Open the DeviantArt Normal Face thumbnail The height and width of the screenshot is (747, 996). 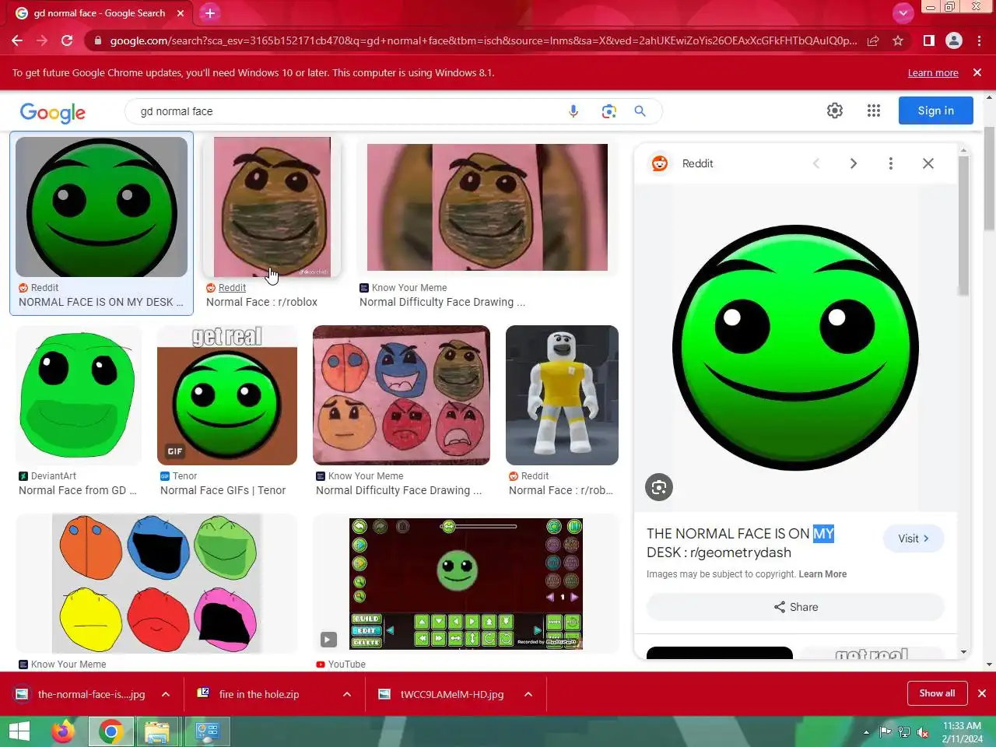click(x=79, y=395)
